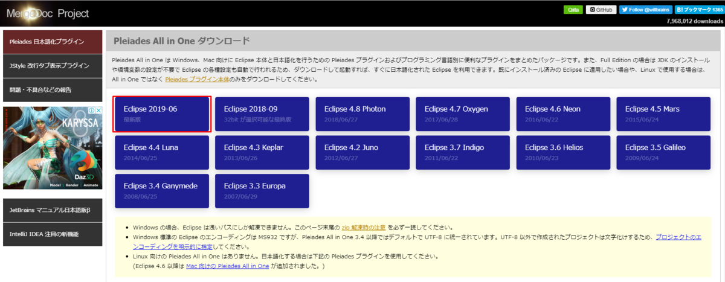The image size is (725, 282).
Task: Choose the Eclipse 3.5 Galileo tile
Action: pyautogui.click(x=663, y=152)
